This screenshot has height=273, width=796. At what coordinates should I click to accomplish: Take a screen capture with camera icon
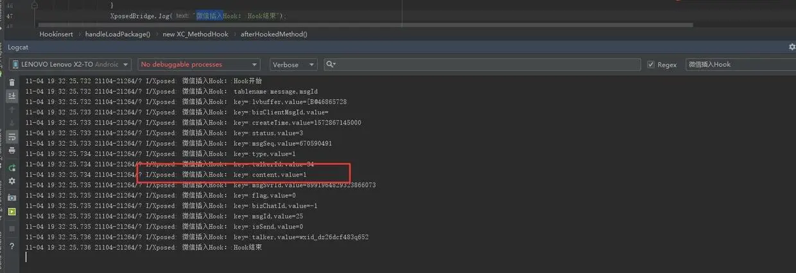(x=12, y=198)
